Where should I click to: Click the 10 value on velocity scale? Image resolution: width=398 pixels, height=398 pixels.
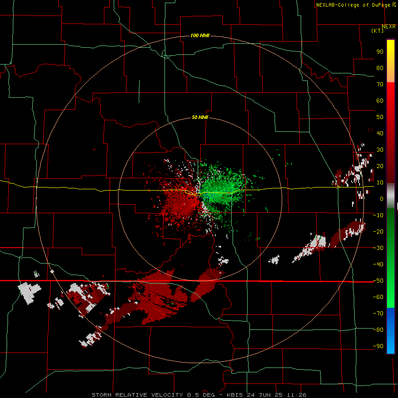coord(380,183)
